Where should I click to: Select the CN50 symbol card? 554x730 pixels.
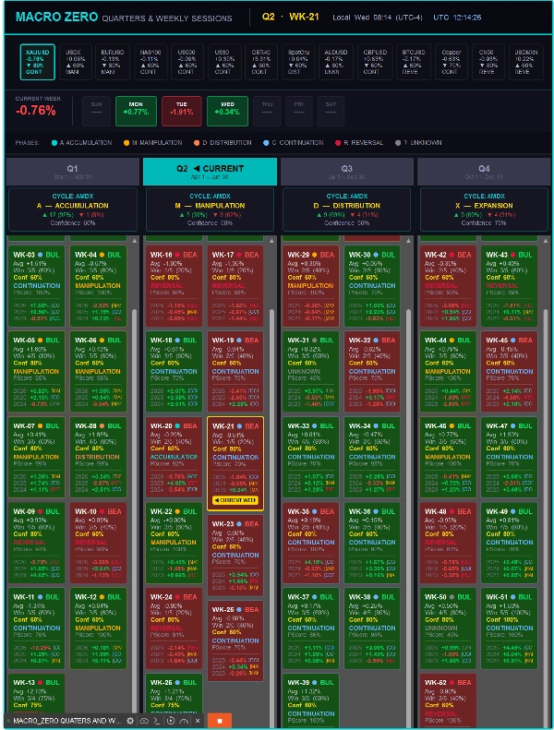(488, 62)
